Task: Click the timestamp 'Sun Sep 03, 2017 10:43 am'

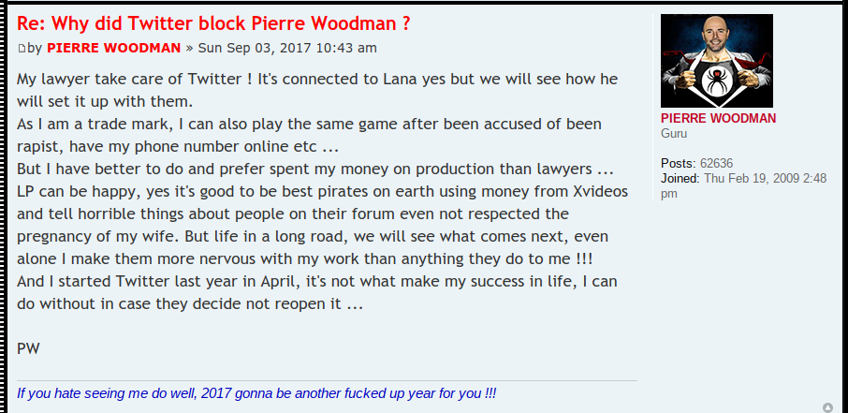Action: coord(287,48)
